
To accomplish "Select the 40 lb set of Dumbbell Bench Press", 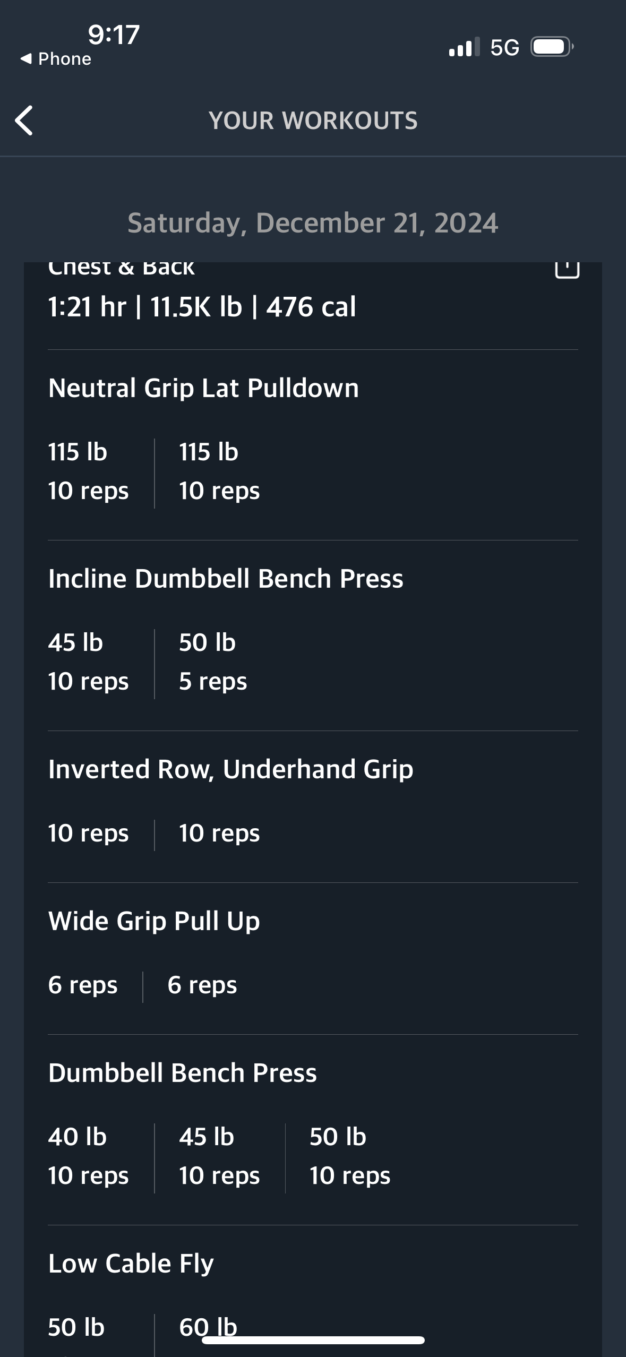I will (x=88, y=1156).
